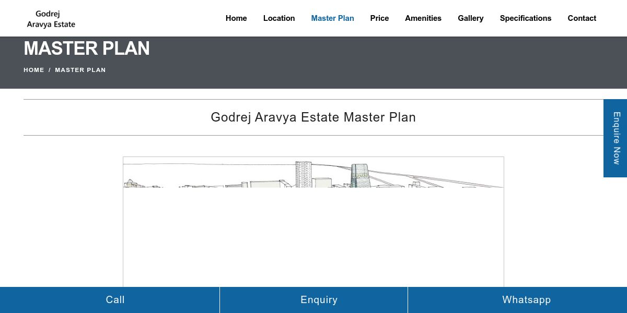The height and width of the screenshot is (313, 627).
Task: Click the large MASTER PLAN banner title
Action: click(x=87, y=49)
